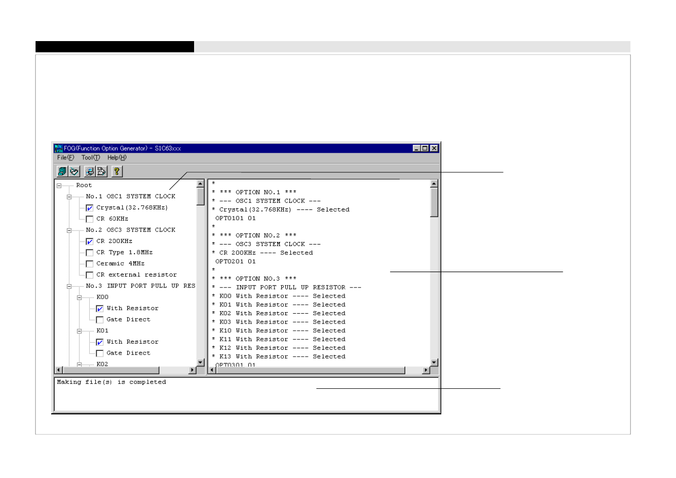Screen dimensions: 676x478
Task: Open the Tool(T) menu
Action: [91, 157]
